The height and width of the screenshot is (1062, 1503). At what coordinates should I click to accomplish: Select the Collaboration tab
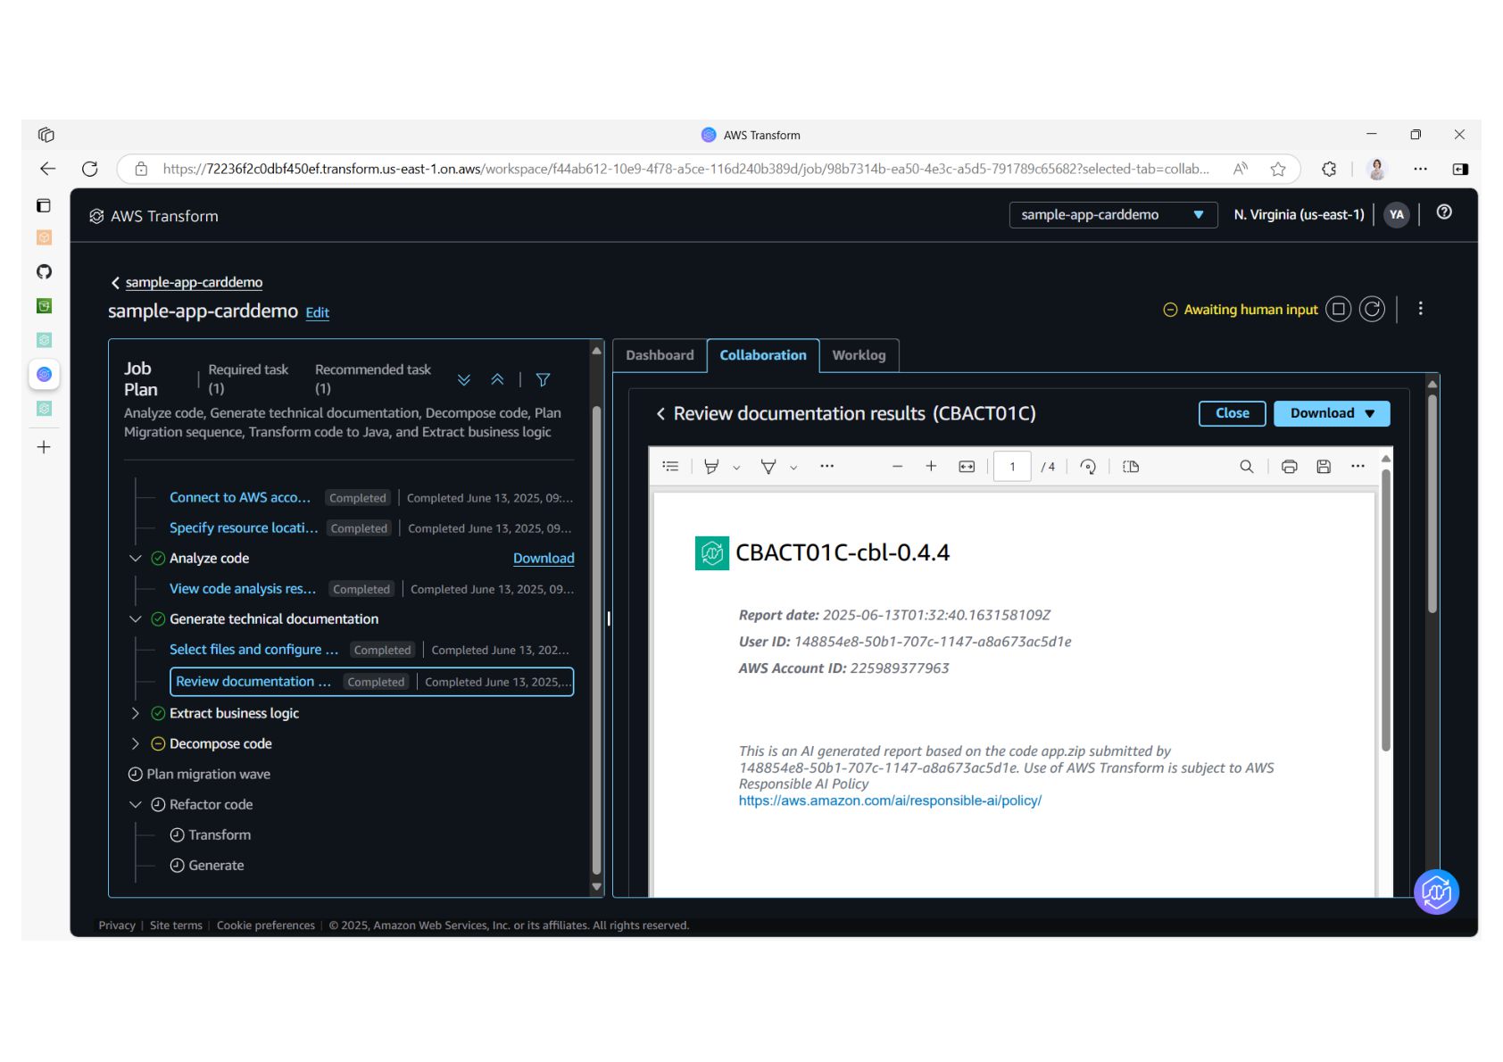coord(763,355)
